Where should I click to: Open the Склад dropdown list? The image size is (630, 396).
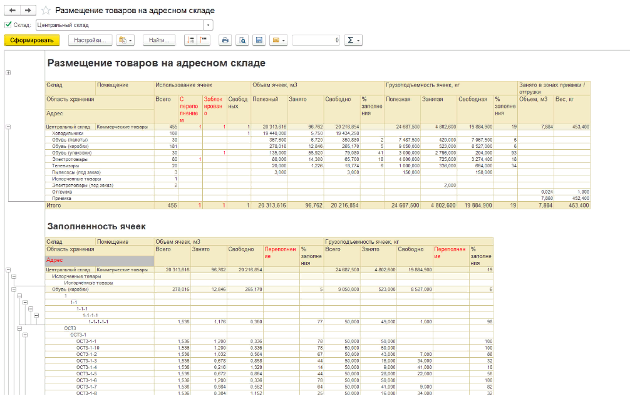(x=209, y=25)
